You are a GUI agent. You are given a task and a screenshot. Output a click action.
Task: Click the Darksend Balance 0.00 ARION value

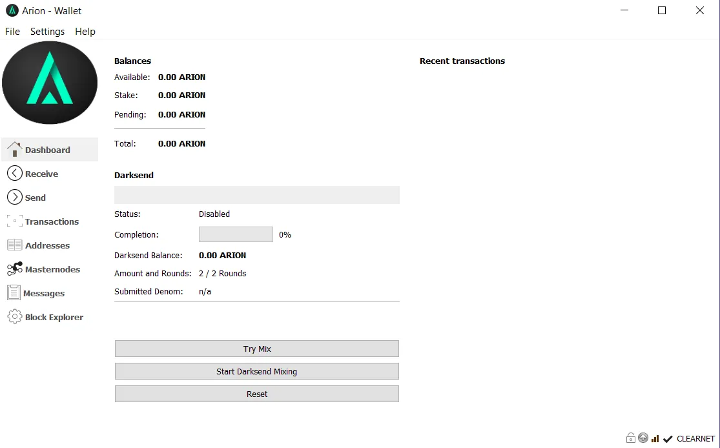coord(222,255)
